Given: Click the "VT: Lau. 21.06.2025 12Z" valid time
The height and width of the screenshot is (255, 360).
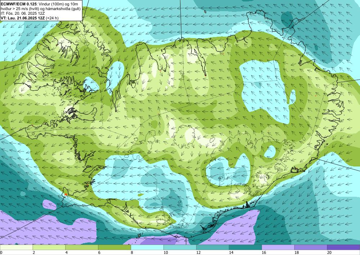Looking at the screenshot, I should (x=23, y=18).
